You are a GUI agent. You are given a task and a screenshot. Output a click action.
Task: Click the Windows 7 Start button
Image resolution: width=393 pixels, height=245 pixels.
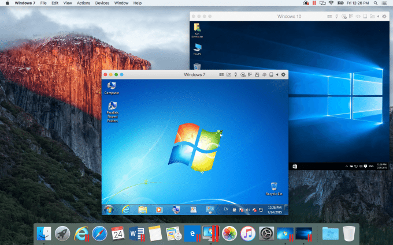[108, 209]
